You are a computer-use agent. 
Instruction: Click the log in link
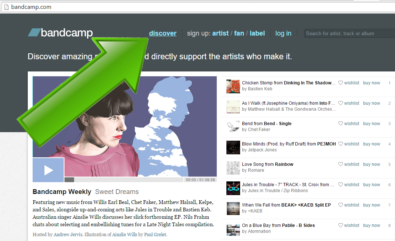283,33
